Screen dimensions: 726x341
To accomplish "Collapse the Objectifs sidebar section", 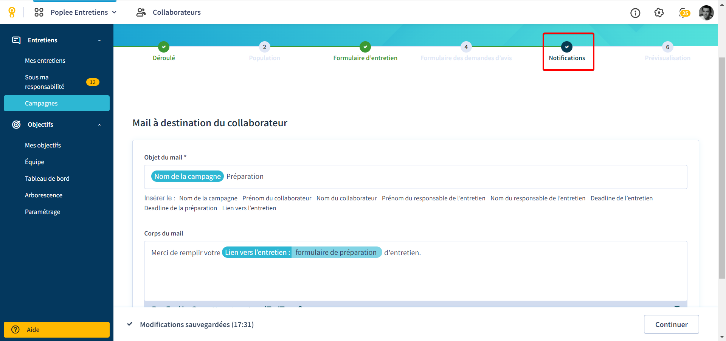I will 99,125.
